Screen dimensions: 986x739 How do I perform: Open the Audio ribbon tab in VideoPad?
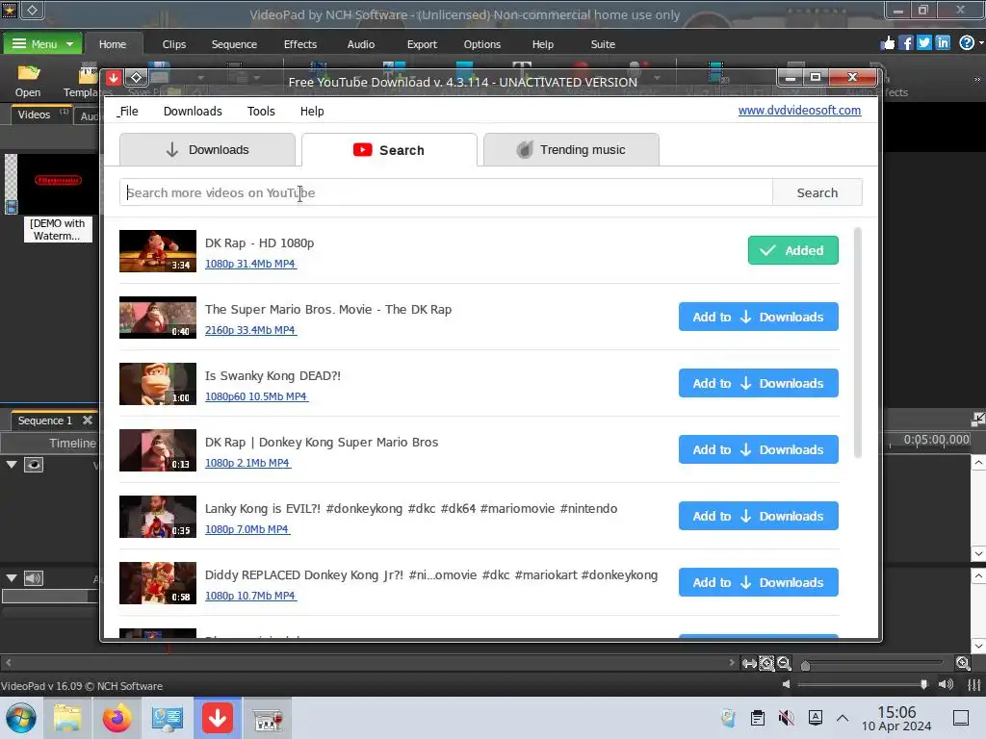(360, 44)
